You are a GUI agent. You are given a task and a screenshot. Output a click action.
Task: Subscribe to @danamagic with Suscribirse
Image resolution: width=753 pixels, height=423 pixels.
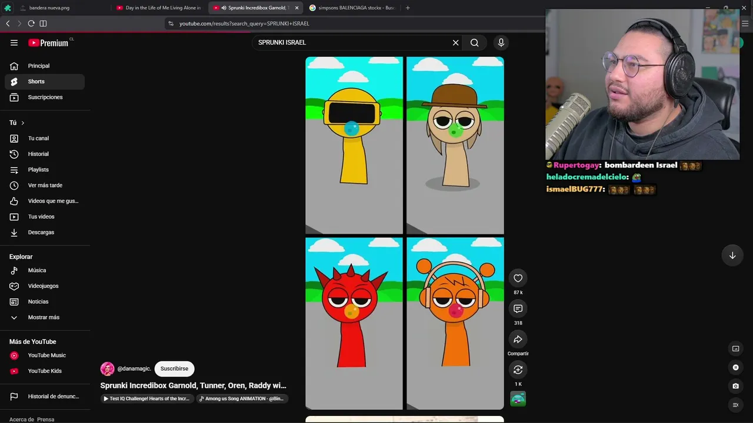[x=174, y=368]
